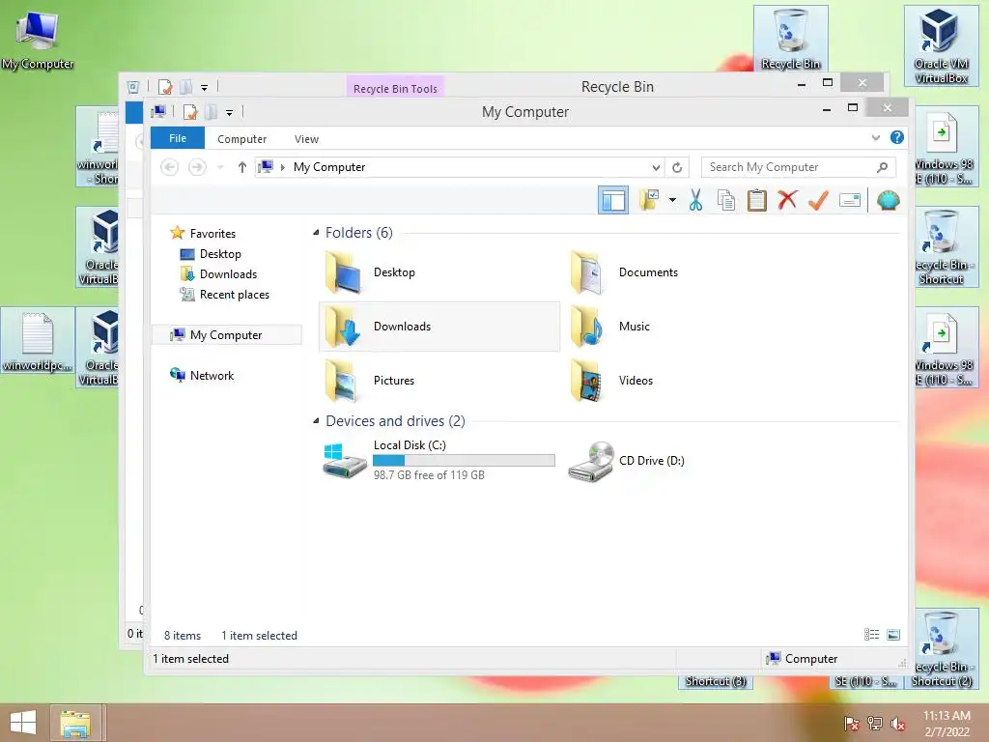Go back with the Back arrow

point(169,167)
